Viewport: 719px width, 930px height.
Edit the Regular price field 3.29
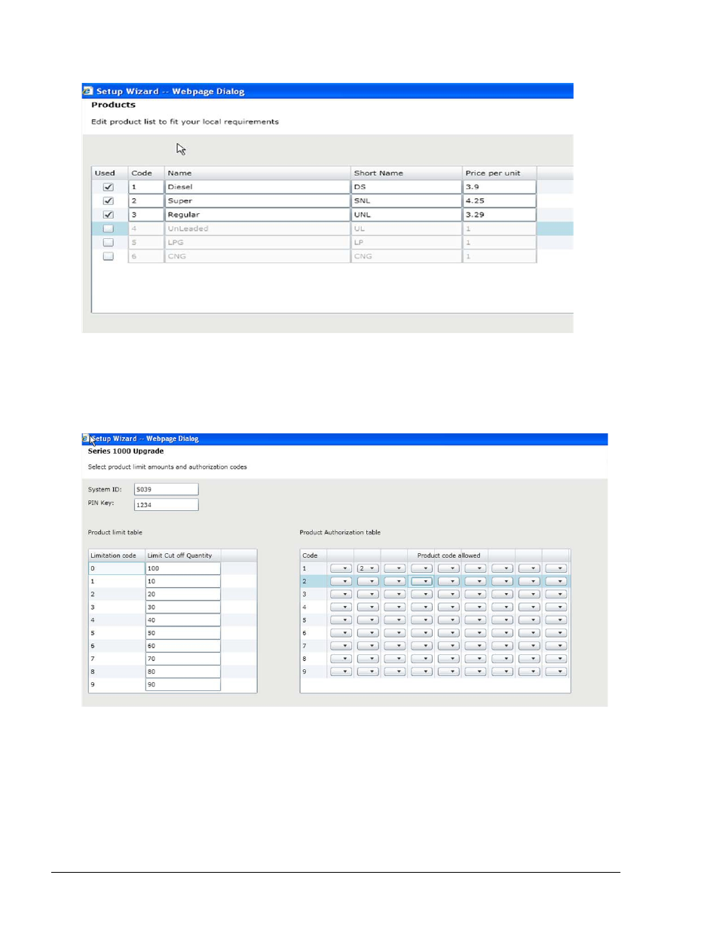click(x=500, y=215)
